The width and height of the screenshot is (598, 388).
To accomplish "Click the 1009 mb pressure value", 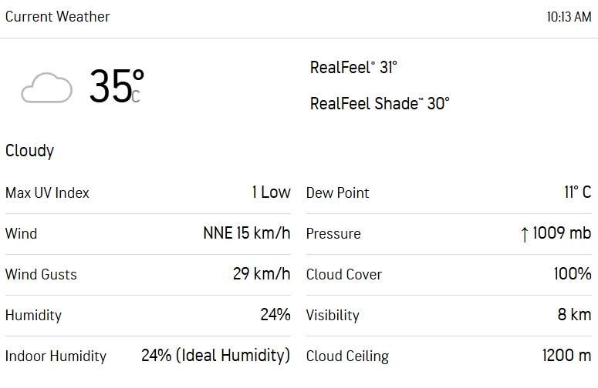I will pyautogui.click(x=562, y=233).
